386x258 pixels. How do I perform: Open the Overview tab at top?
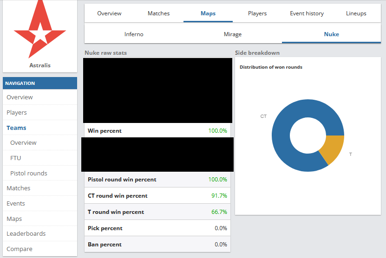point(109,13)
